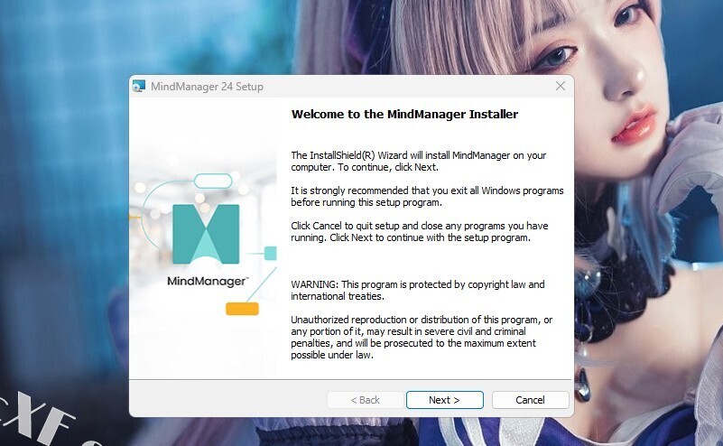The image size is (723, 446).
Task: Click the "Unauthorized reproduction" penalties paragraph
Action: [422, 337]
